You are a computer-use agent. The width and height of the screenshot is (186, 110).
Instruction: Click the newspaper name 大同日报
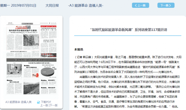(x=52, y=6)
